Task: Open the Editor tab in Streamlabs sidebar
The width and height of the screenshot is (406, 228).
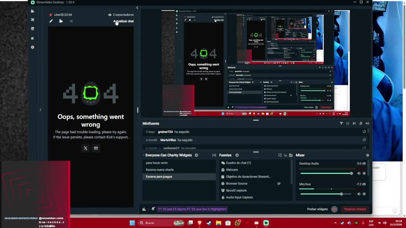Action: (32, 11)
